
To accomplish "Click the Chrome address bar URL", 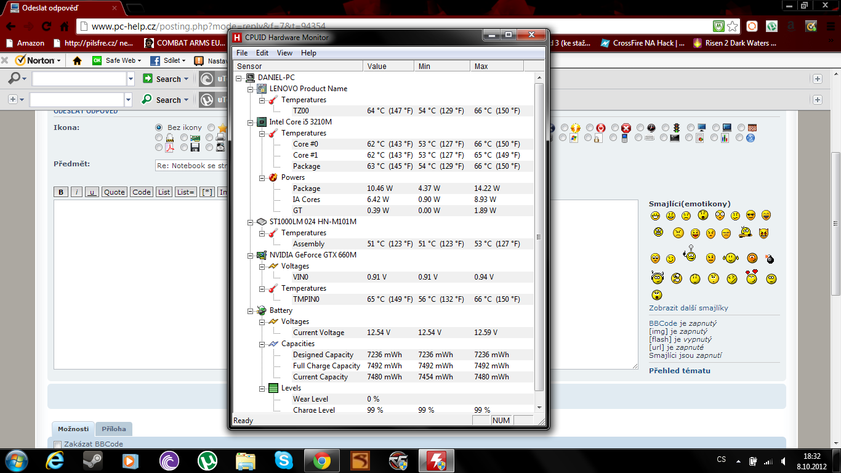I will 208,26.
